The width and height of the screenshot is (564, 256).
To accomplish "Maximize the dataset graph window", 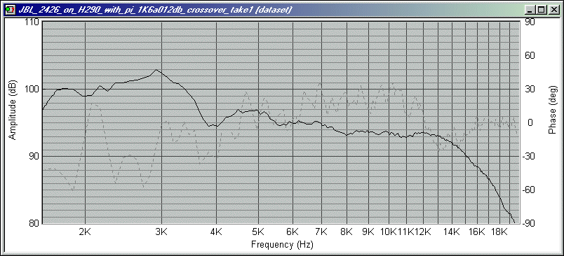I will point(541,10).
